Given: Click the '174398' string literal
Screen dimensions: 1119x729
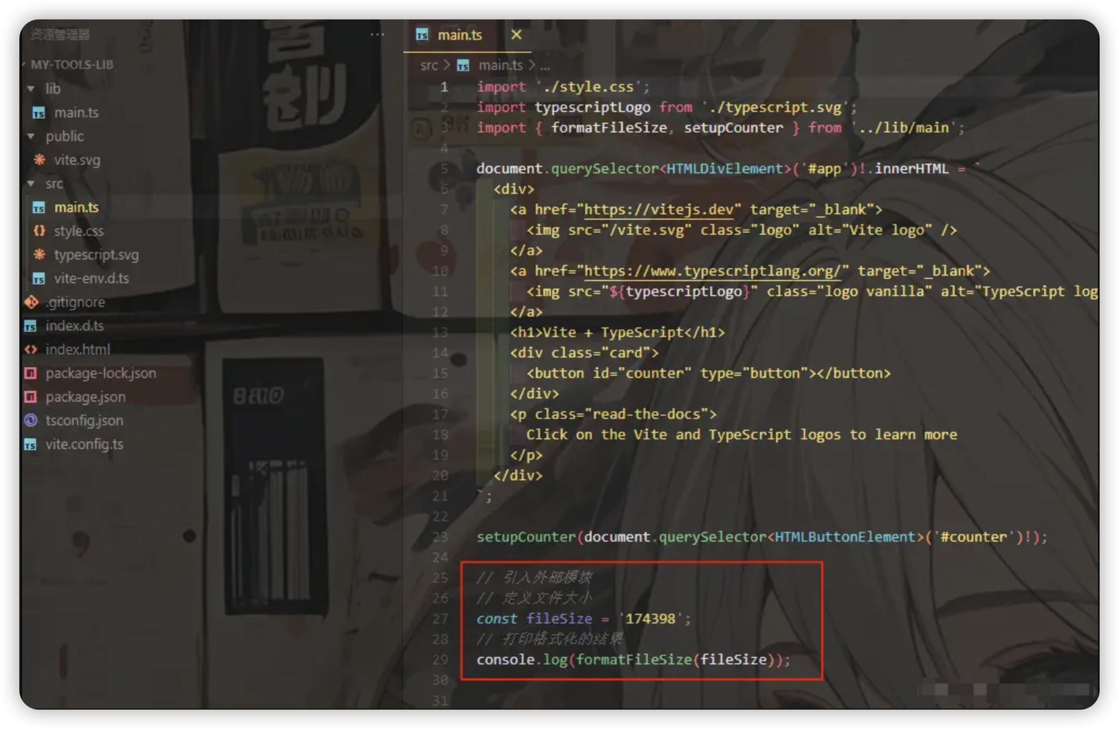Looking at the screenshot, I should click(x=650, y=619).
